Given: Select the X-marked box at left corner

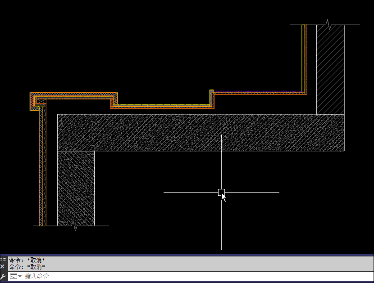Looking at the screenshot, I should [x=41, y=102].
